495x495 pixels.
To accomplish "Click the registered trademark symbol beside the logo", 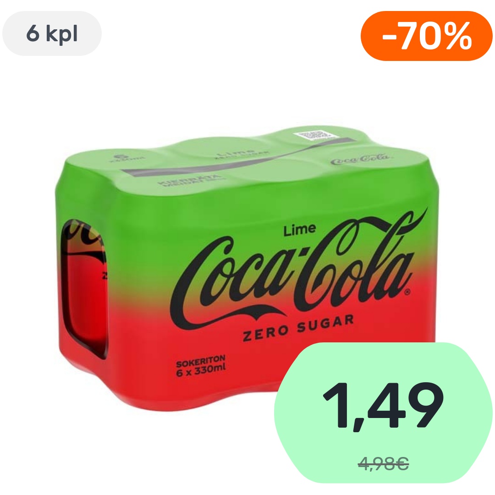I will [x=407, y=292].
